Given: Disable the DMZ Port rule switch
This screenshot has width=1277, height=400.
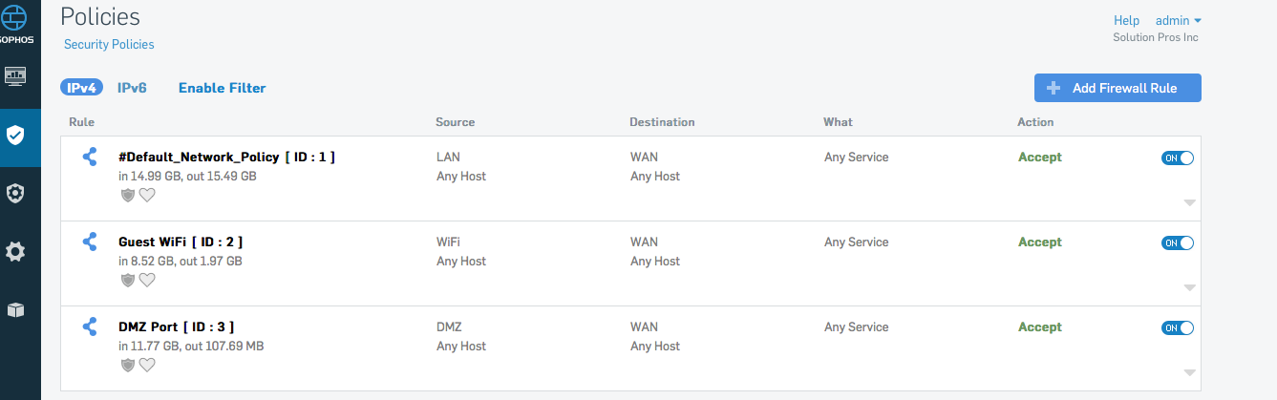Looking at the screenshot, I should point(1178,327).
